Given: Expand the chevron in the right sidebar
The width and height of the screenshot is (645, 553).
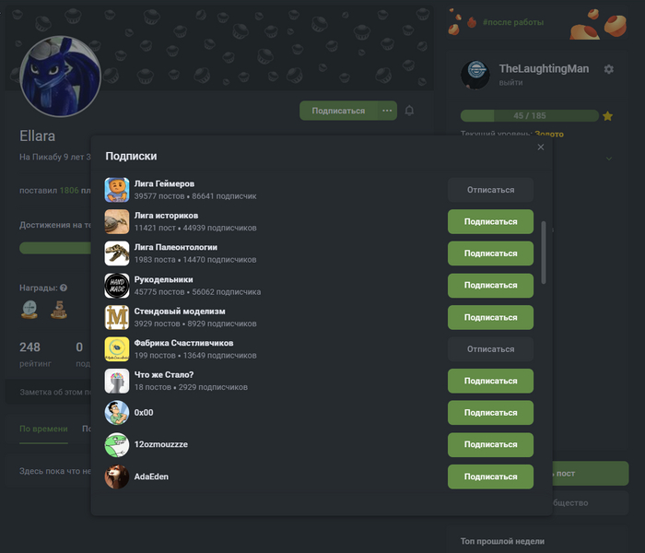Looking at the screenshot, I should 609,159.
